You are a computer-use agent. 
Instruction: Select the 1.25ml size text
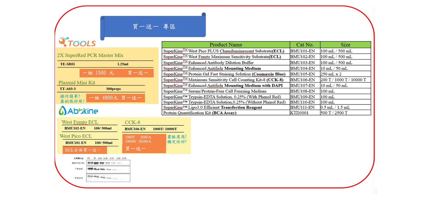(123, 64)
